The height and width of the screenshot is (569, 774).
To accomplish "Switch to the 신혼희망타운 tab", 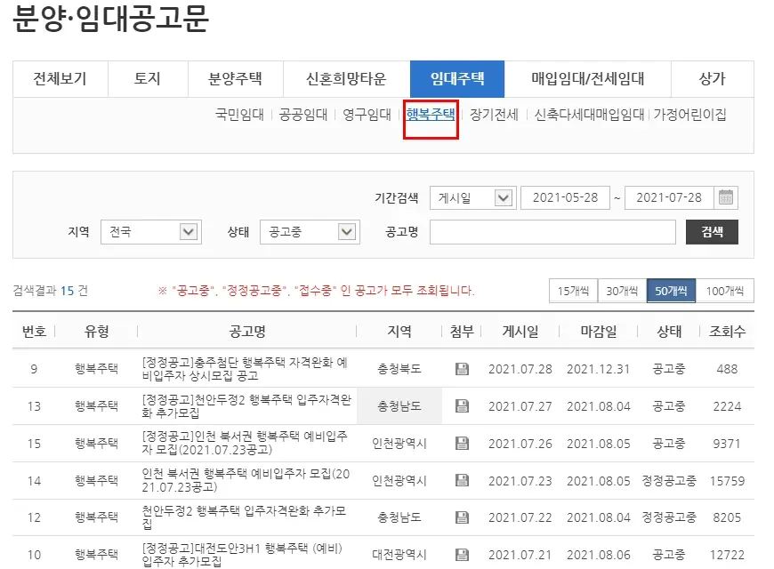I will [346, 78].
